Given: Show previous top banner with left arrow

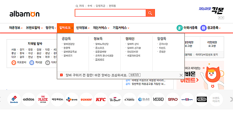Looking at the screenshot, I should tap(220, 18).
